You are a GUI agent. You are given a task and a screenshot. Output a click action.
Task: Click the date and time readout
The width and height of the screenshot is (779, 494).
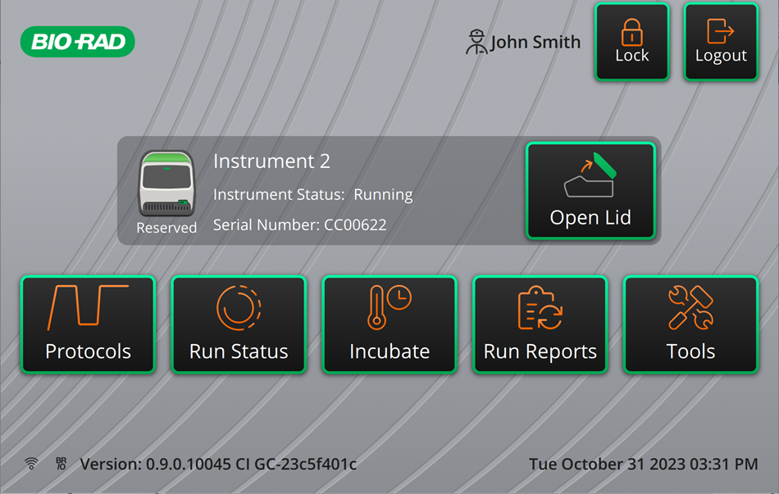click(x=644, y=465)
